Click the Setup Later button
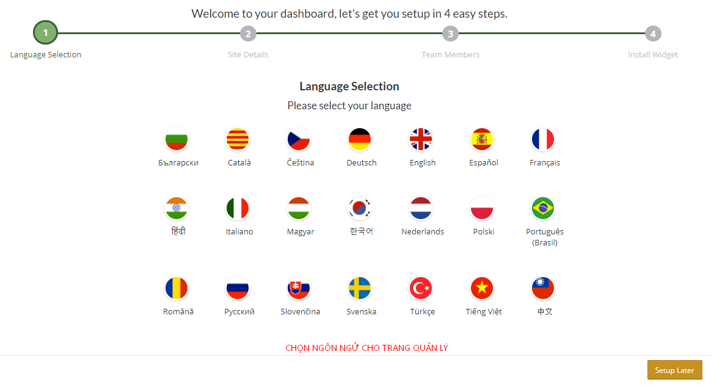725x390 pixels. pos(674,370)
